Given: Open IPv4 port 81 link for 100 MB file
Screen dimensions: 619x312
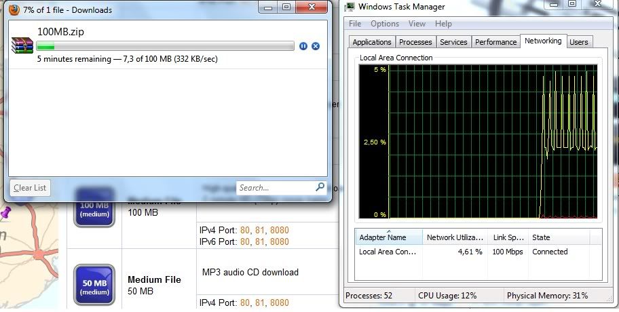Looking at the screenshot, I should (x=259, y=230).
